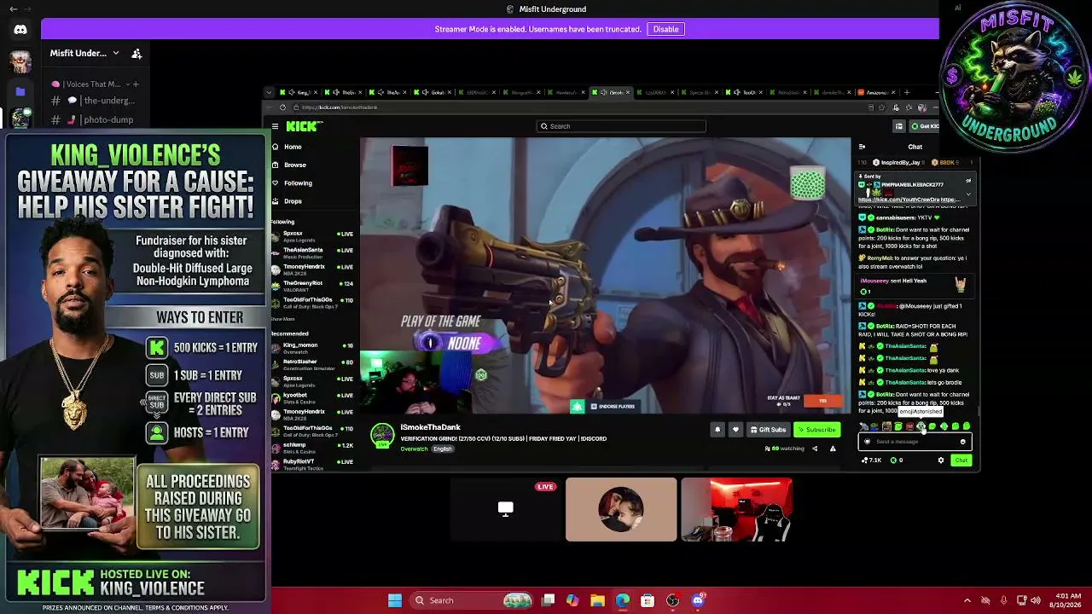Click the red-lit room camera tile

tap(736, 510)
